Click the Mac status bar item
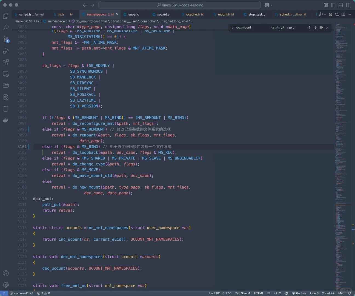The image size is (355, 296). [341, 293]
